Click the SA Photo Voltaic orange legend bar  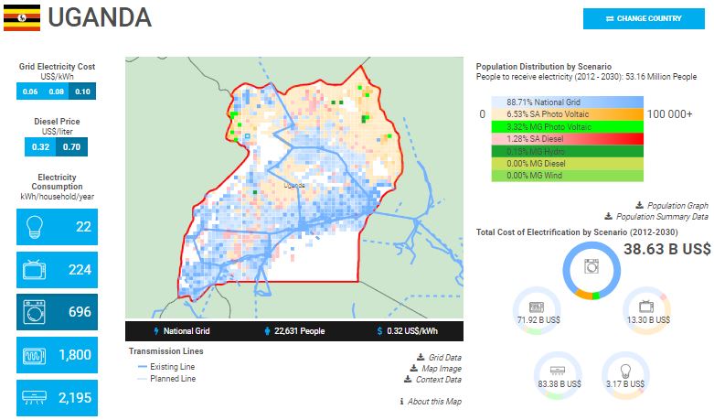click(x=565, y=113)
